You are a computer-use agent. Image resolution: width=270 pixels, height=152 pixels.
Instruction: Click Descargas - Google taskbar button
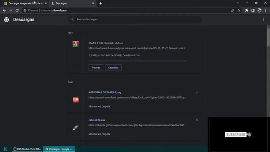coord(59,149)
